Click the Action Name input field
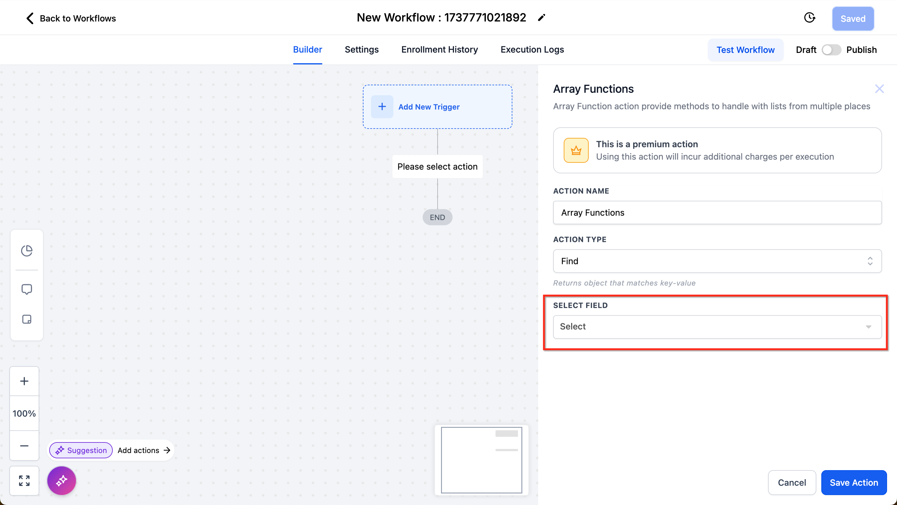The width and height of the screenshot is (897, 505). click(x=717, y=213)
